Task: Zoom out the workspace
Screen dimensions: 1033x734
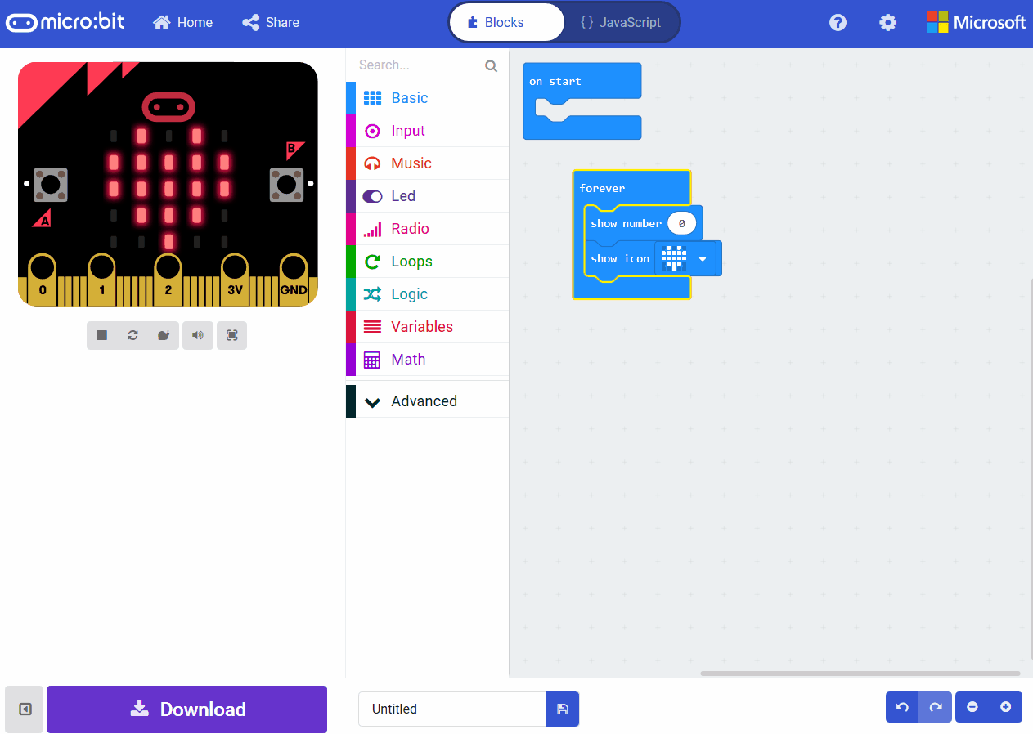Action: tap(972, 707)
